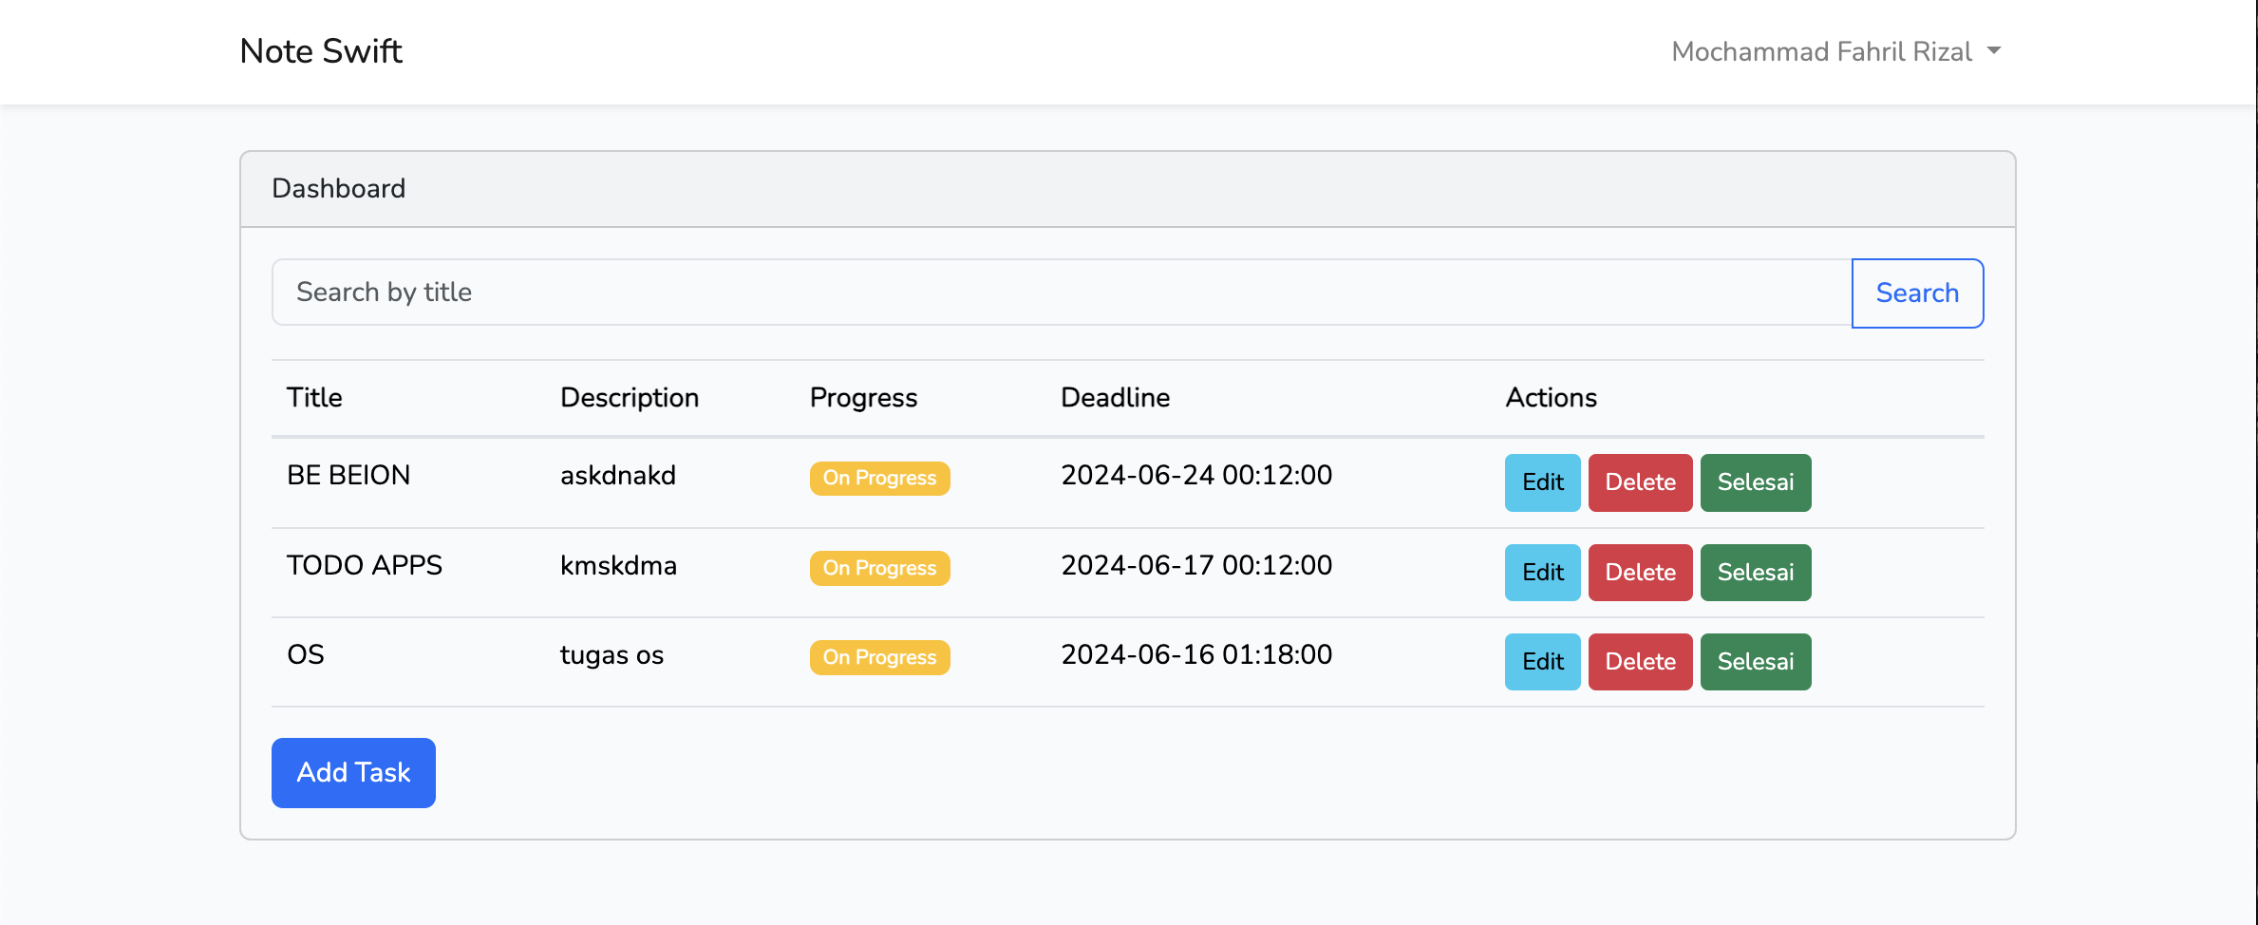Mark the OS task as Selesai
The width and height of the screenshot is (2258, 925).
1755,662
